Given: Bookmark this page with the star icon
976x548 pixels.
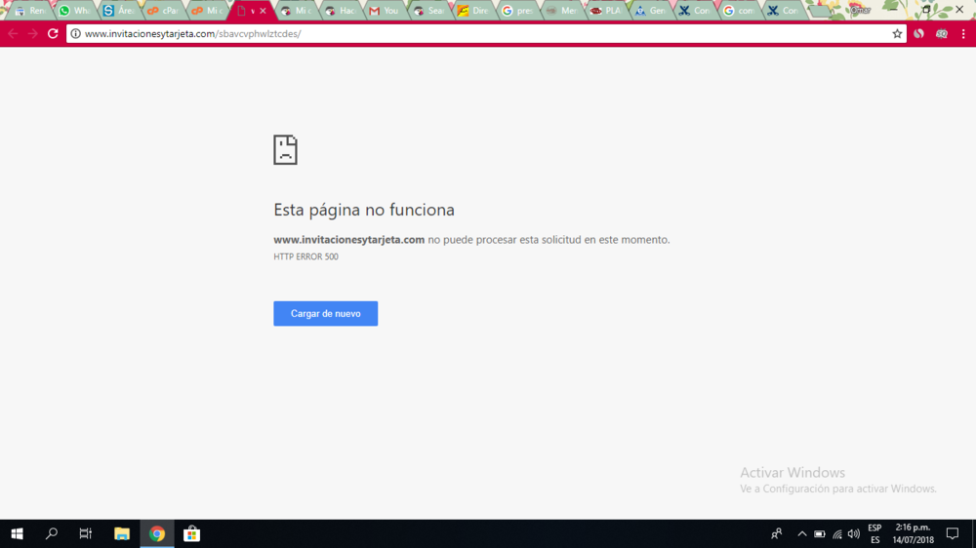Looking at the screenshot, I should [897, 33].
